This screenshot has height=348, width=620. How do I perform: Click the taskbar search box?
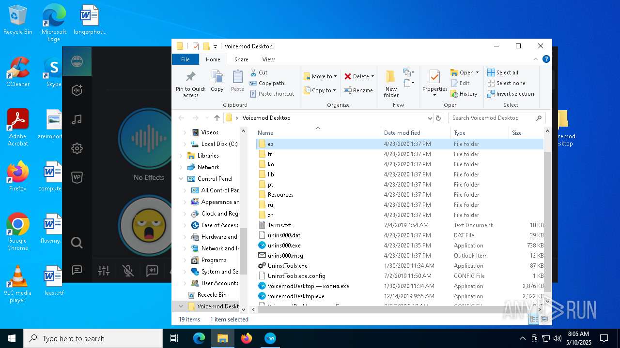coord(93,338)
